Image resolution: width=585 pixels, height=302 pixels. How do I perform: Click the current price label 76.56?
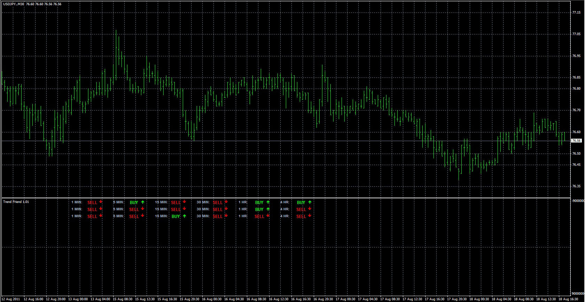576,141
